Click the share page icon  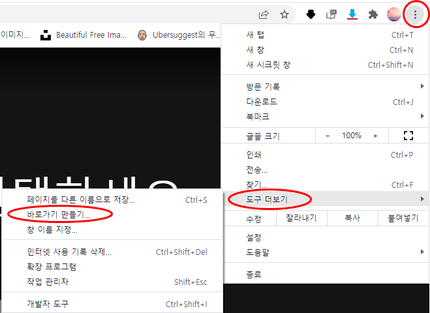pos(264,14)
